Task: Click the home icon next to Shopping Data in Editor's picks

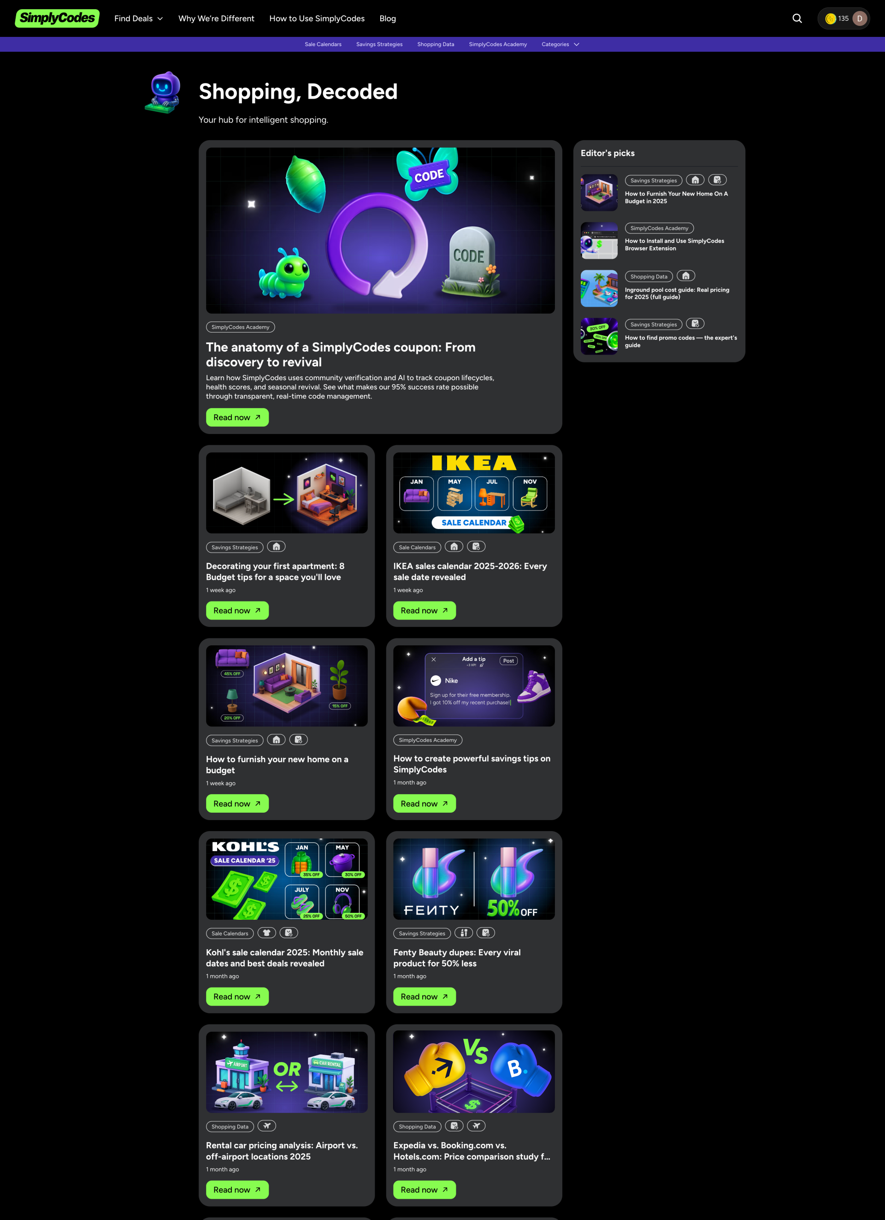Action: tap(685, 275)
